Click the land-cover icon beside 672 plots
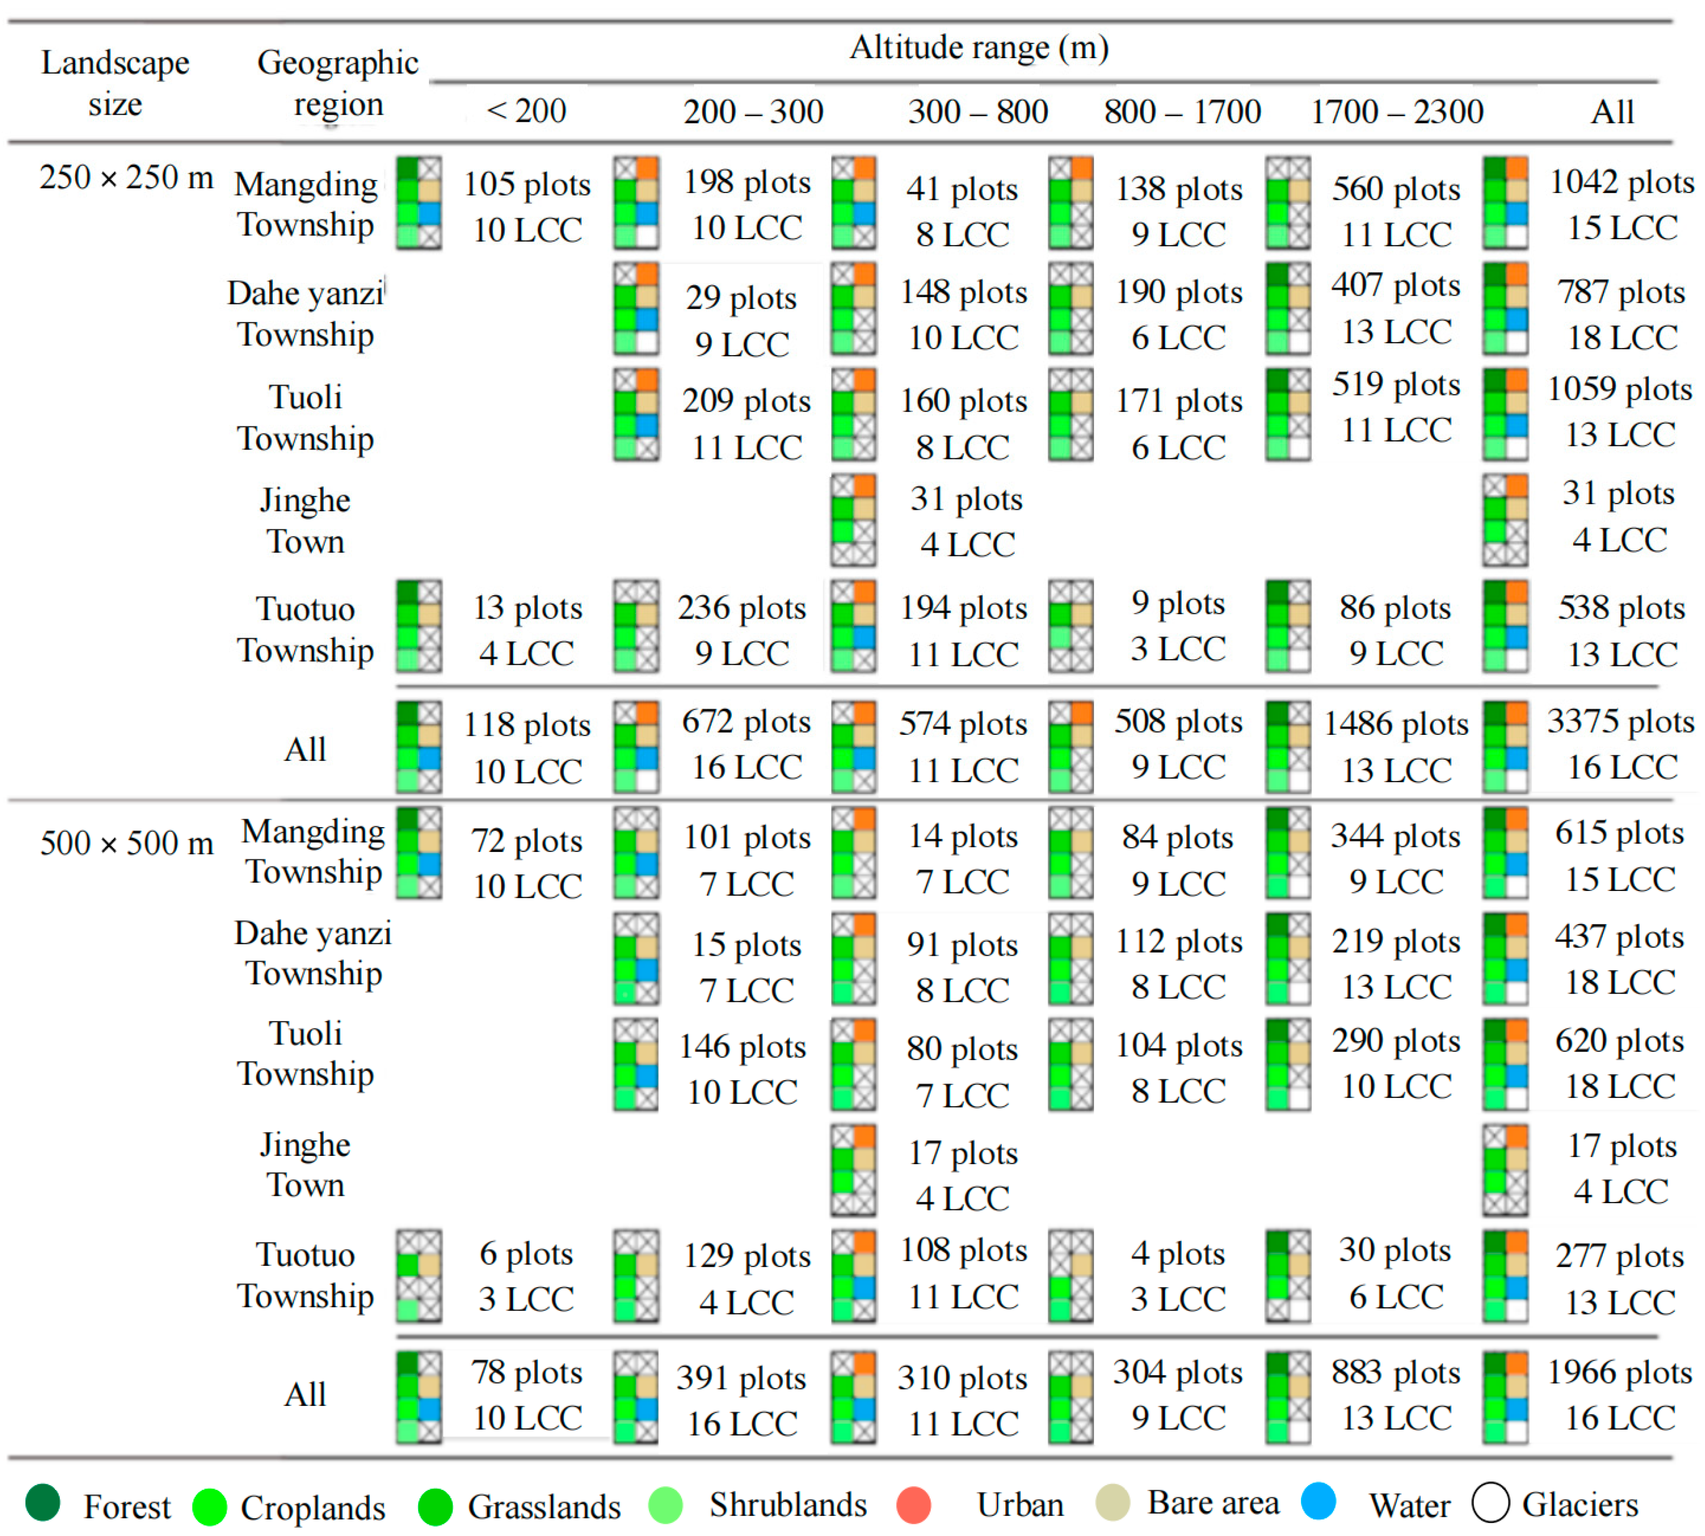Viewport: 1705px width, 1536px height. pos(635,747)
